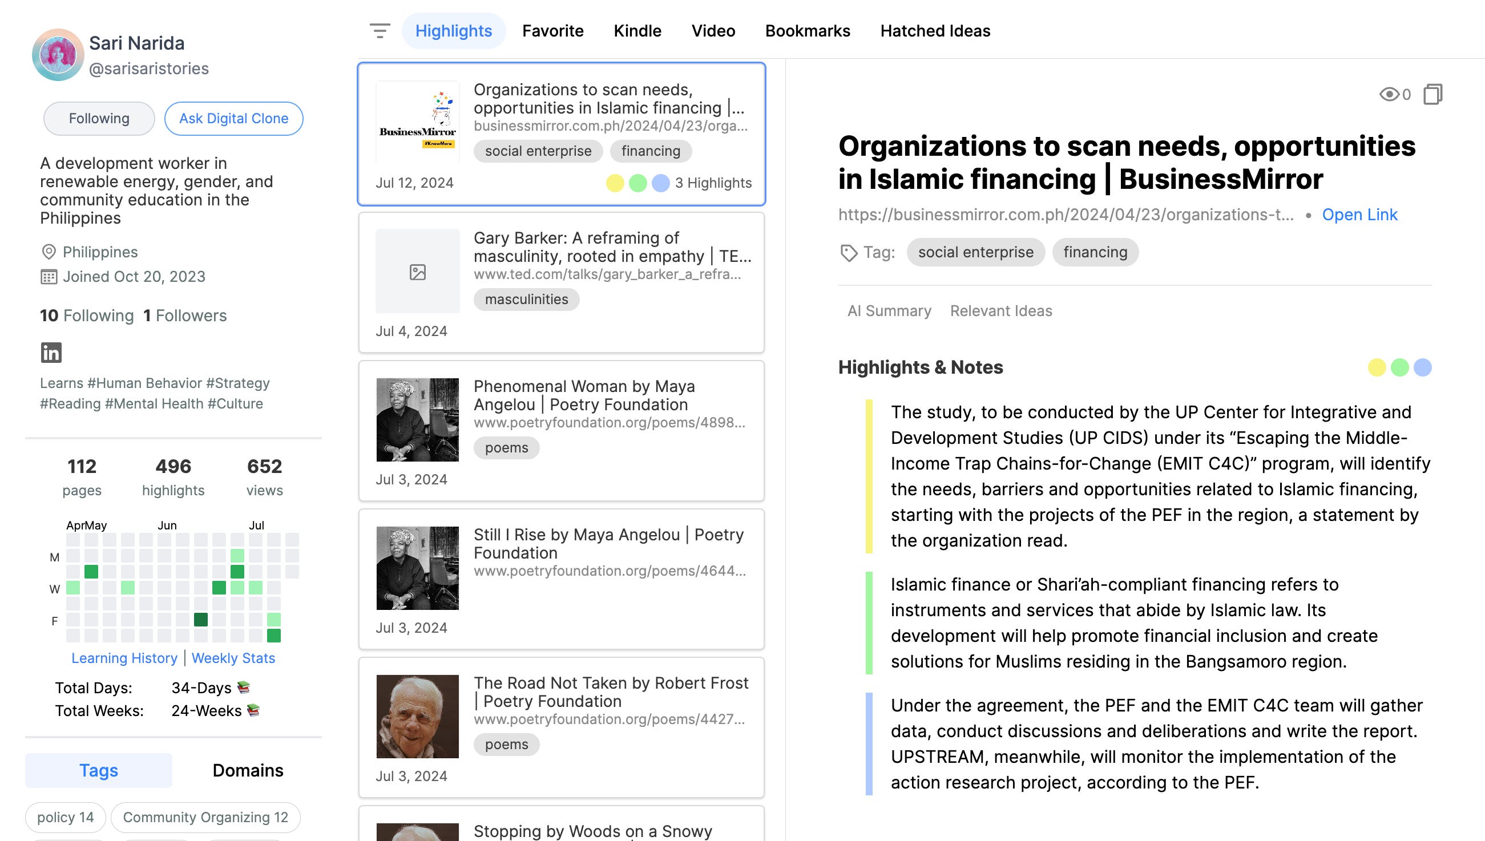Click the financing tag in detail panel
Screen dimensions: 1485x841
[1095, 252]
